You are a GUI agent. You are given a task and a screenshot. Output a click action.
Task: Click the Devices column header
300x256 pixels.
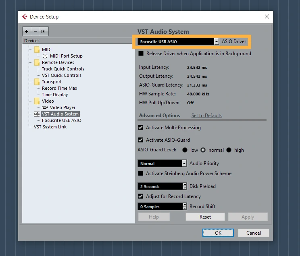coord(79,41)
